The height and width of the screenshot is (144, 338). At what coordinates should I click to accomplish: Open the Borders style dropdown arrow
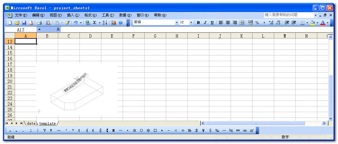click(307, 23)
